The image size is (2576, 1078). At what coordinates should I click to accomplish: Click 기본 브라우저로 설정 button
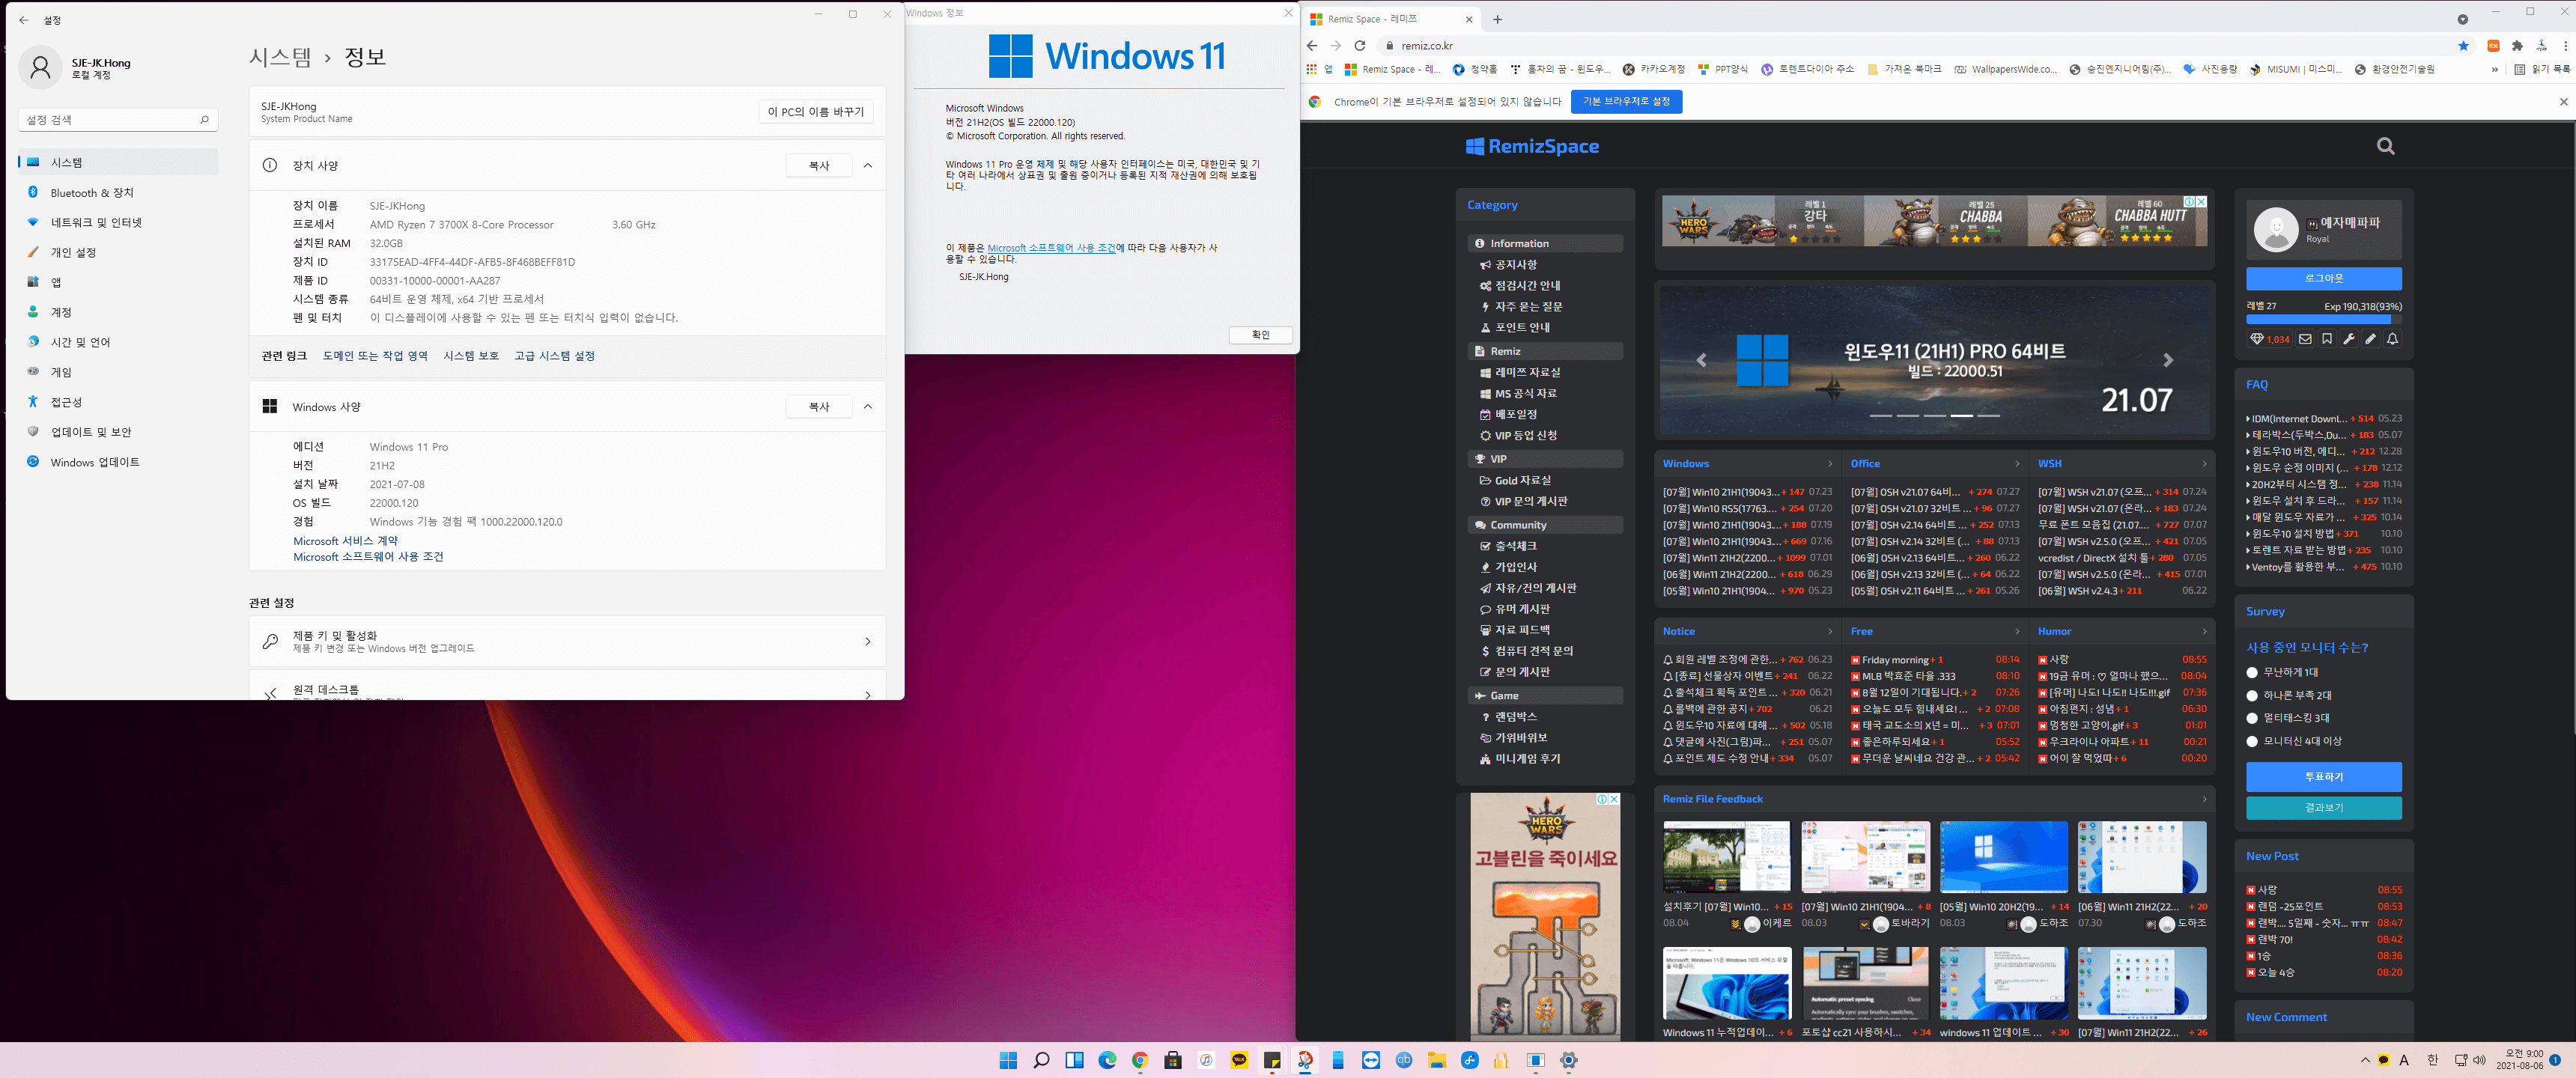1626,101
